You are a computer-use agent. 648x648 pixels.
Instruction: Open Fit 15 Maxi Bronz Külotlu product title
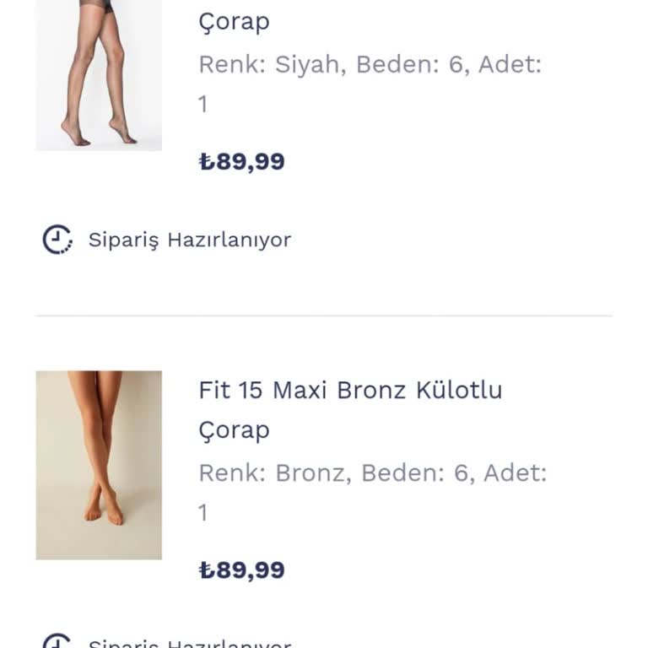[350, 391]
